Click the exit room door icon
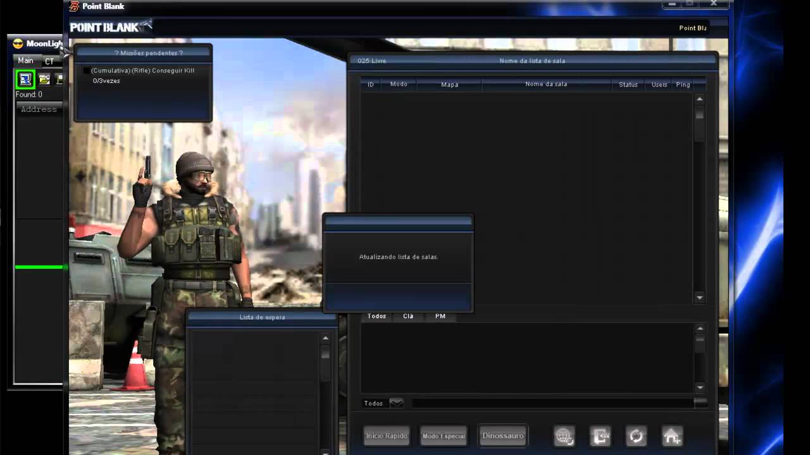The height and width of the screenshot is (455, 810). (600, 435)
